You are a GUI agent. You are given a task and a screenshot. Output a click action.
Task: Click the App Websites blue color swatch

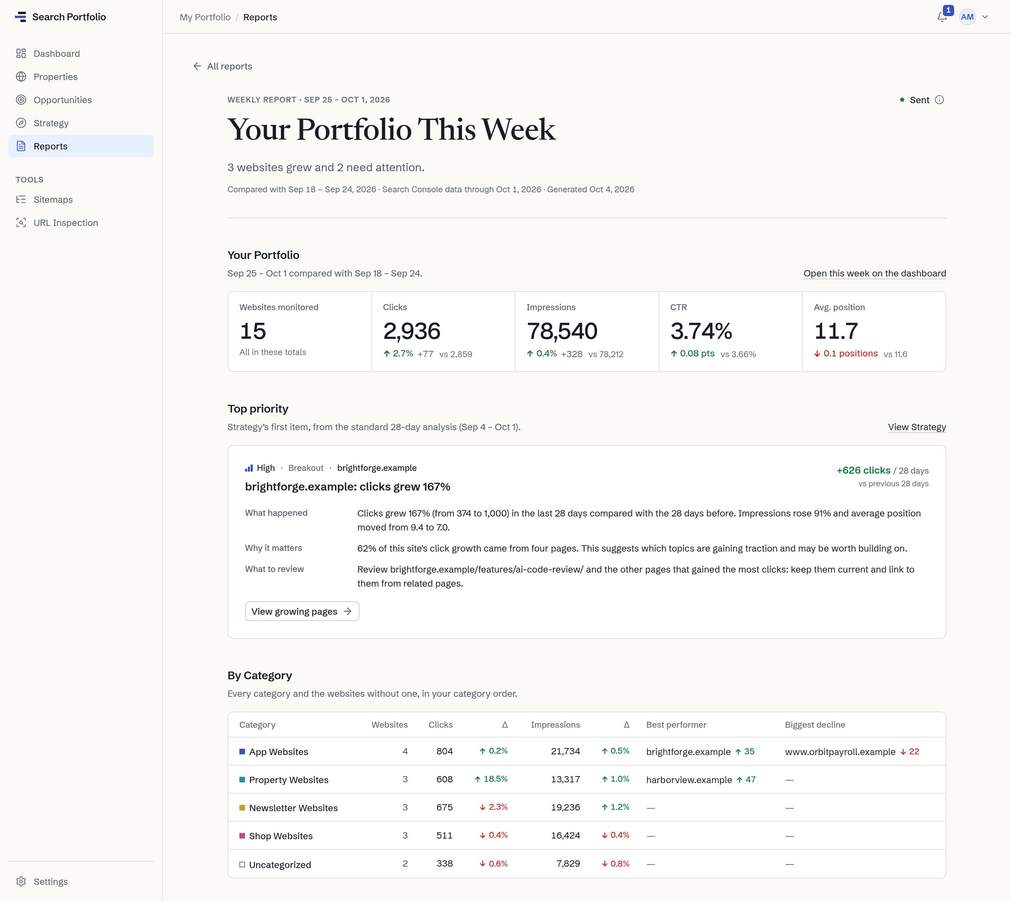pos(242,752)
